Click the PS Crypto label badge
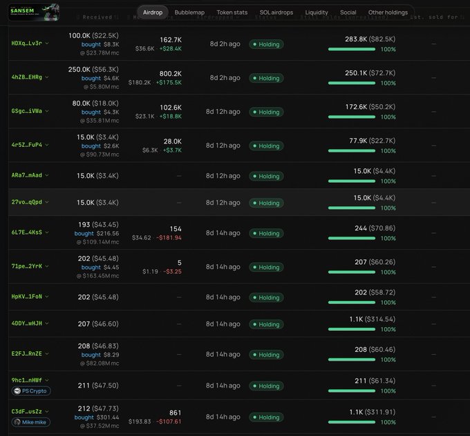This screenshot has height=436, width=470. (31, 391)
